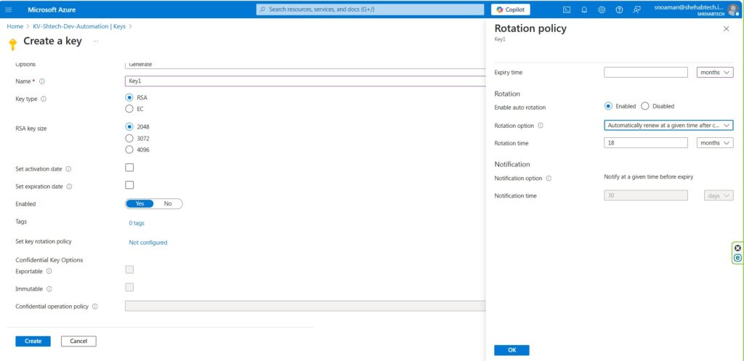
Task: Open the Expiry time months dropdown
Action: click(x=715, y=73)
